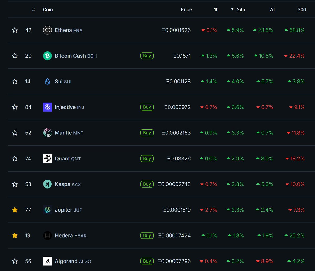Click Ethena 30d change 58.8%
Screen dimensions: 315x271
(295, 30)
